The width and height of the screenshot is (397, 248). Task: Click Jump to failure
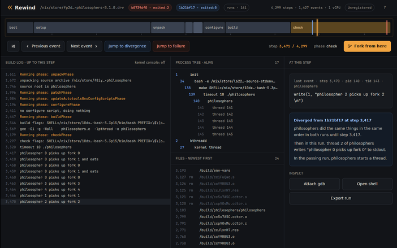(171, 46)
